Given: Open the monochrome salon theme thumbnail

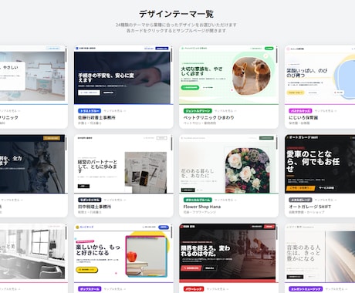Looking at the screenshot, I should point(34,253).
